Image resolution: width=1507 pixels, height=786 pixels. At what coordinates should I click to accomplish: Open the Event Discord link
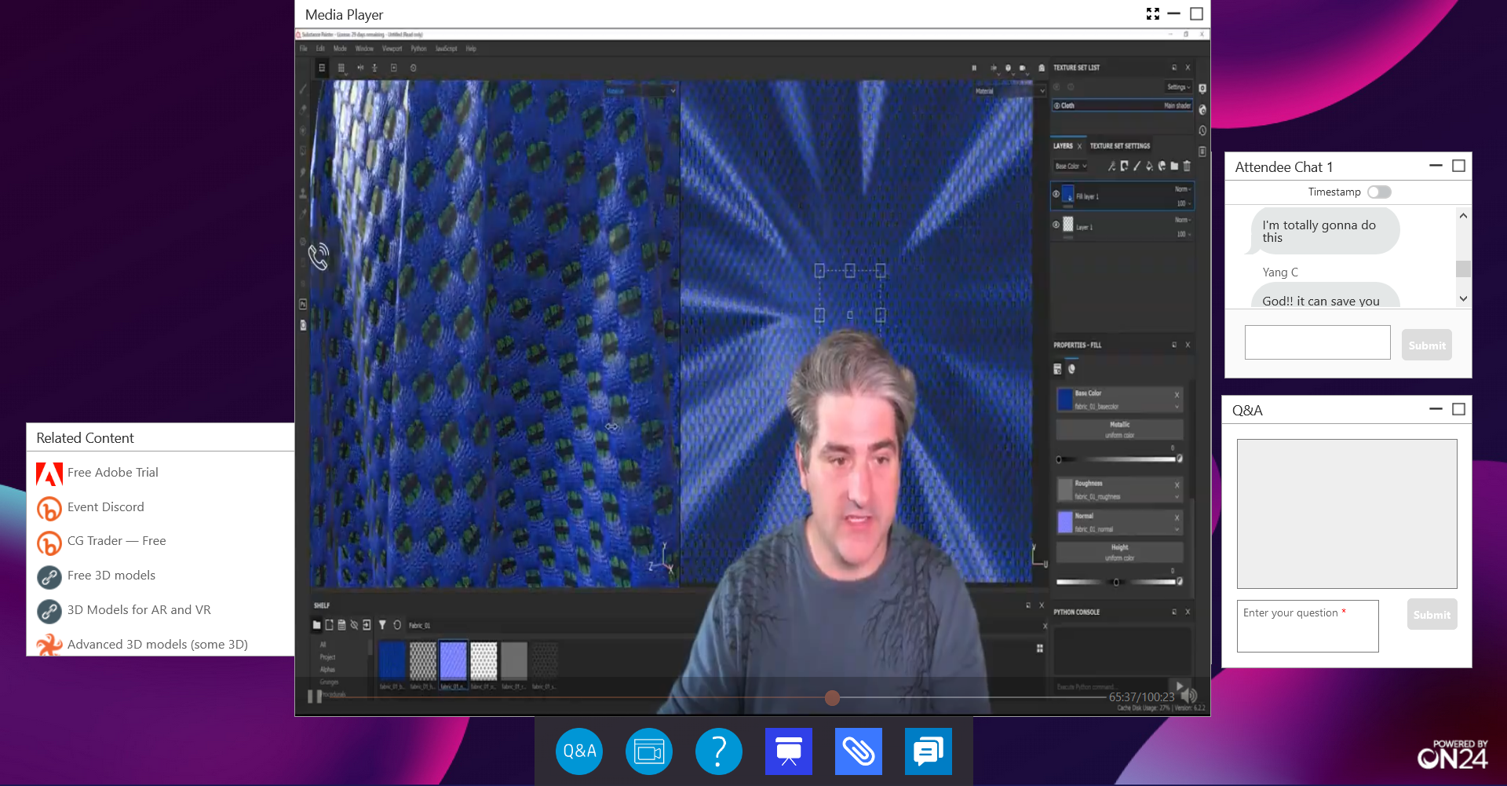(x=106, y=507)
